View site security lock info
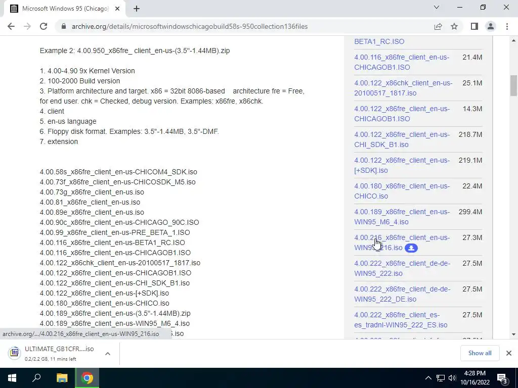Image resolution: width=518 pixels, height=388 pixels. 64,26
